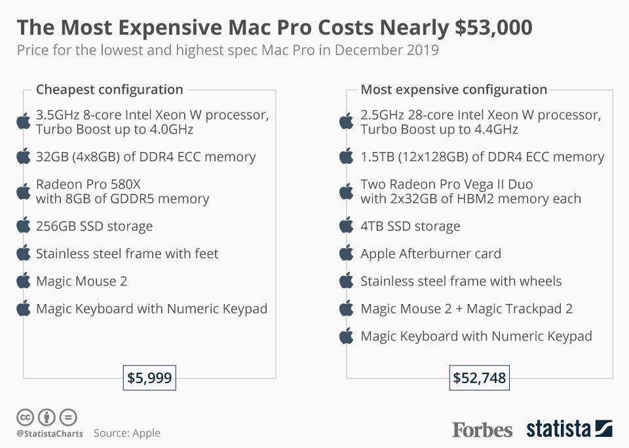The height and width of the screenshot is (448, 629).
Task: Click the Apple icon beside 4TB SSD storage
Action: [x=347, y=225]
